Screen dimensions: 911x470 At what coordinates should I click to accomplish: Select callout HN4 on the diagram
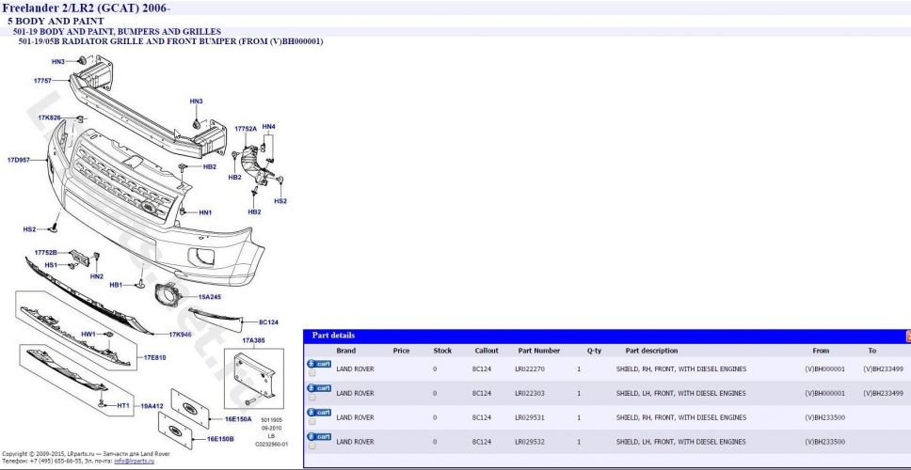tap(268, 127)
